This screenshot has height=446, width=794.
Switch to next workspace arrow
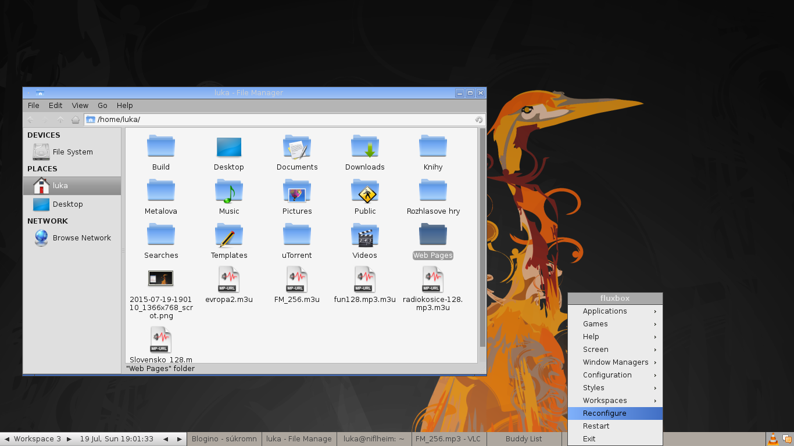(69, 439)
